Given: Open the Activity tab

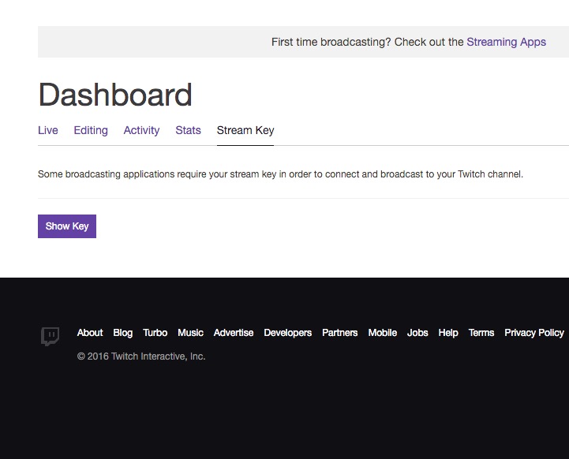Looking at the screenshot, I should (141, 130).
